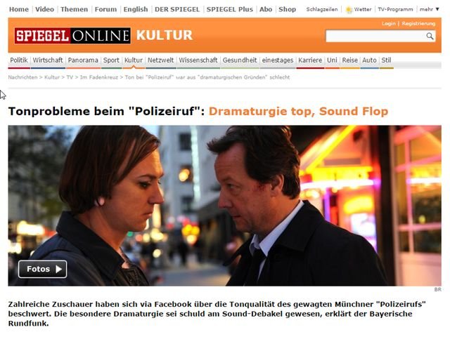Expand the mehr dropdown menu
Screen dimensions: 450x337
pos(430,9)
